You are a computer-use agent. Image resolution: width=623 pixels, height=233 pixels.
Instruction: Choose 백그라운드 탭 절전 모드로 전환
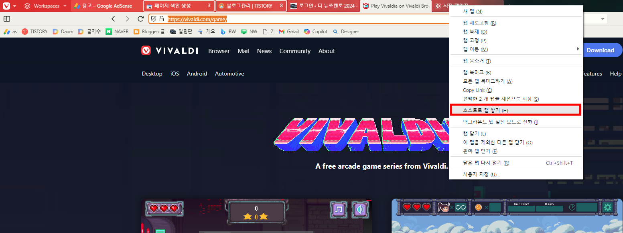tap(515, 122)
